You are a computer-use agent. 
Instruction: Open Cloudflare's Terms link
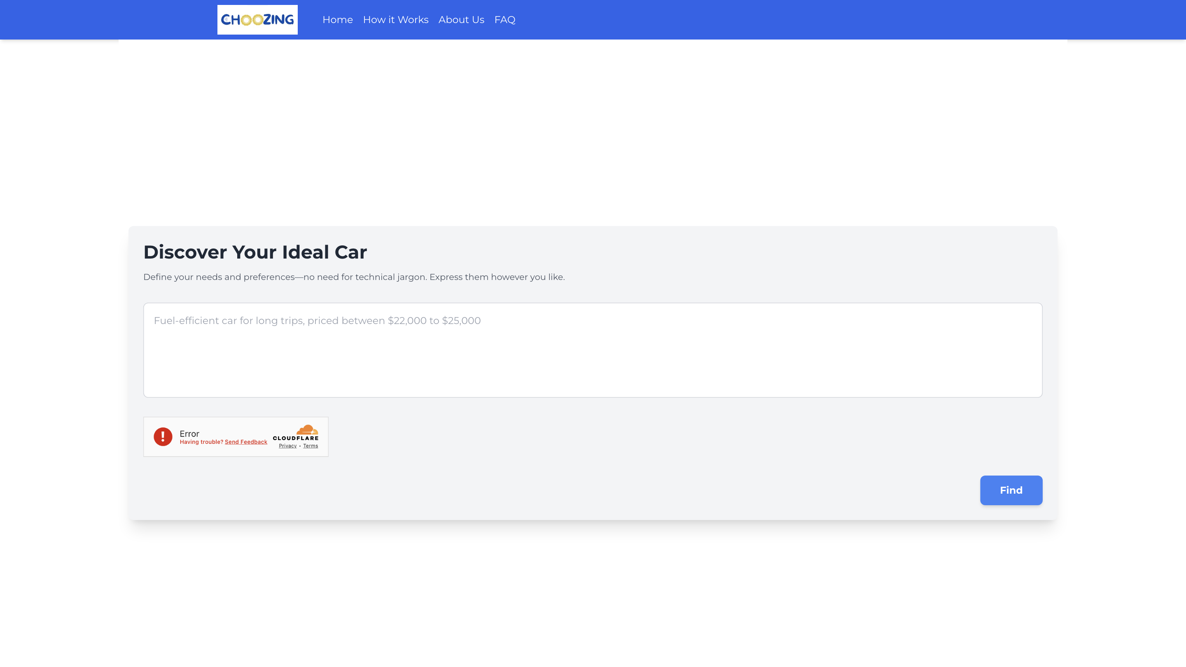(x=311, y=445)
